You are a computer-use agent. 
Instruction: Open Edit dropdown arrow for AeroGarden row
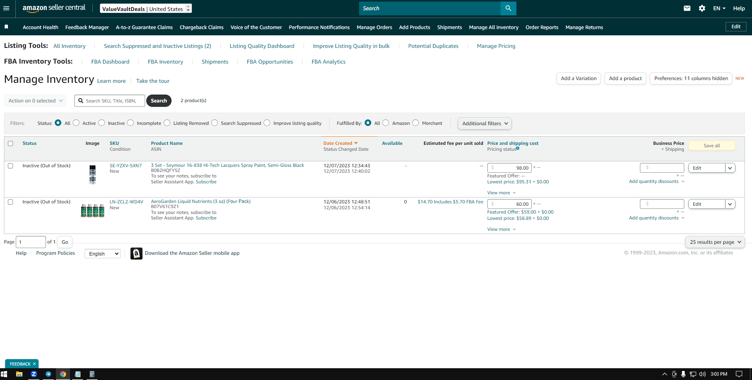click(x=730, y=204)
